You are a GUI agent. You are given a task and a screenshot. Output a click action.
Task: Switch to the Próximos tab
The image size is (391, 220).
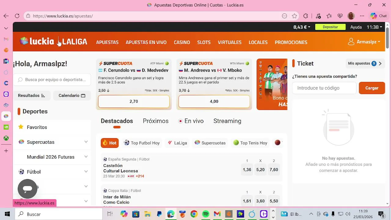pyautogui.click(x=155, y=121)
